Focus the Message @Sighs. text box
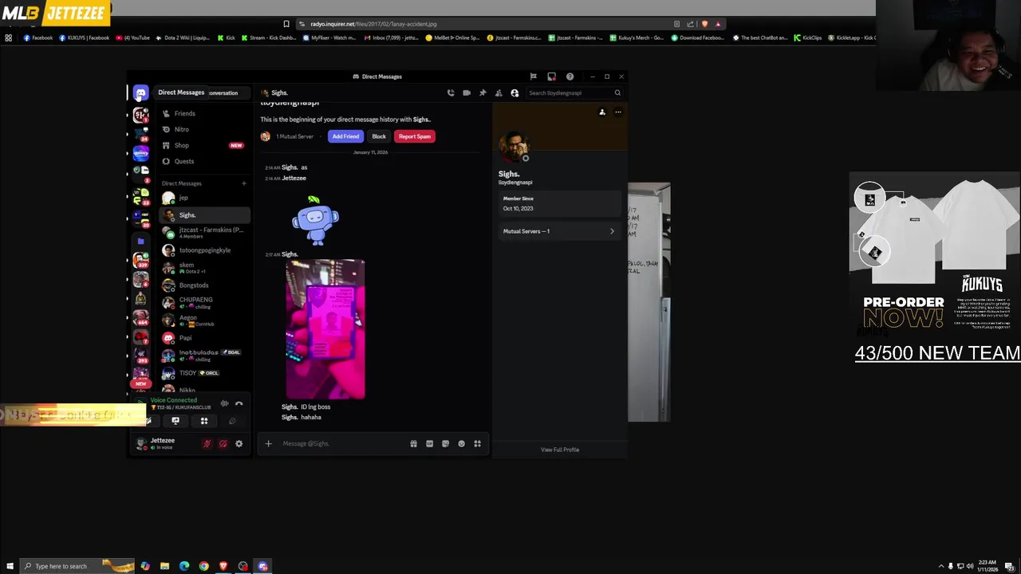 [x=343, y=443]
